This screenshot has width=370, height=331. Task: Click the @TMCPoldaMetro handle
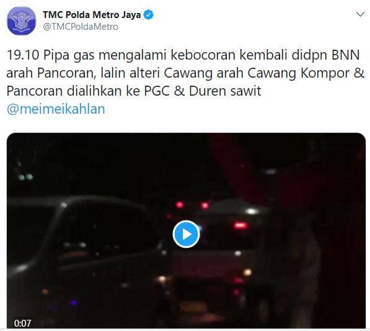(81, 27)
